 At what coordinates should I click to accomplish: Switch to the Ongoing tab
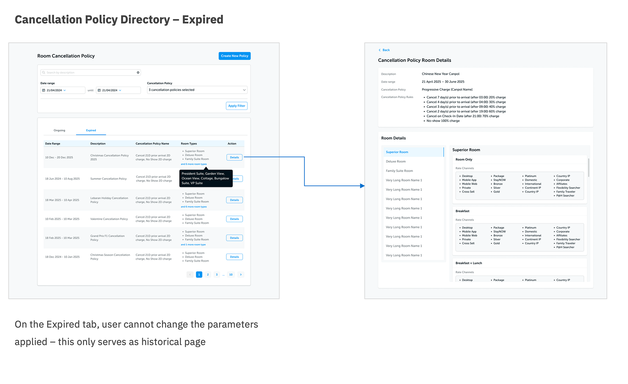pyautogui.click(x=59, y=130)
